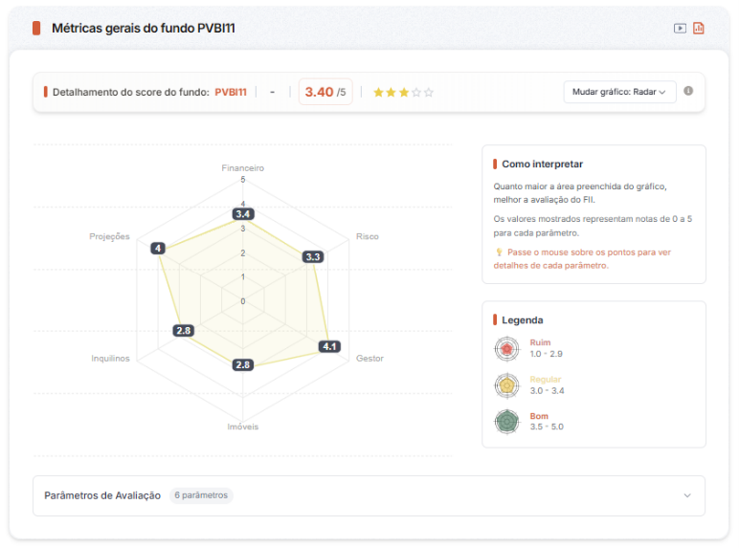Click the Imóveis 2.8 data point
This screenshot has height=548, width=739.
243,364
